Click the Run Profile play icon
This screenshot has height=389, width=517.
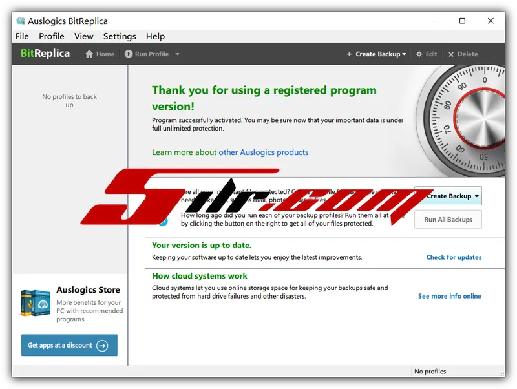pyautogui.click(x=128, y=54)
